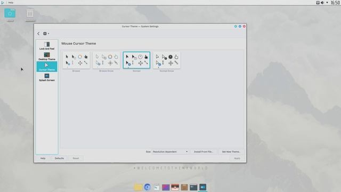Open the red media player dock icon
The height and width of the screenshot is (192, 341).
(x=175, y=187)
